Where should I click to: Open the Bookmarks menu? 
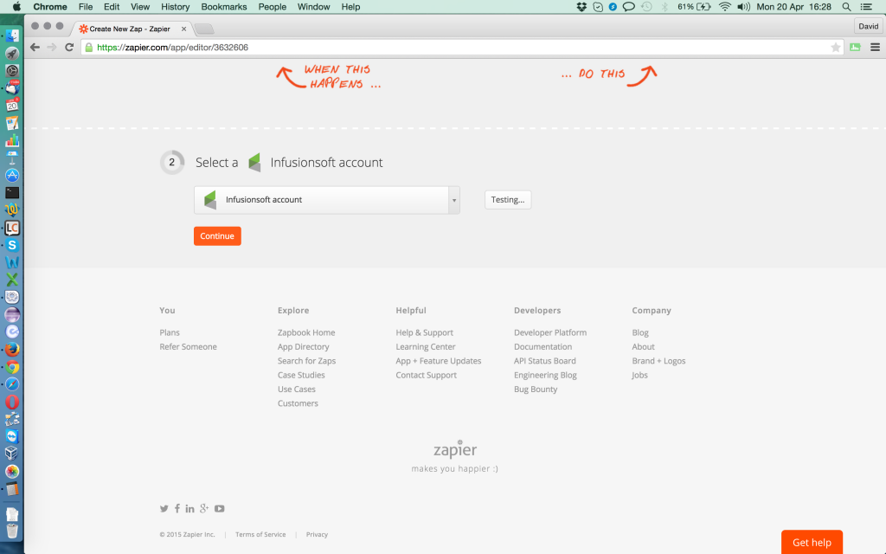(x=224, y=7)
